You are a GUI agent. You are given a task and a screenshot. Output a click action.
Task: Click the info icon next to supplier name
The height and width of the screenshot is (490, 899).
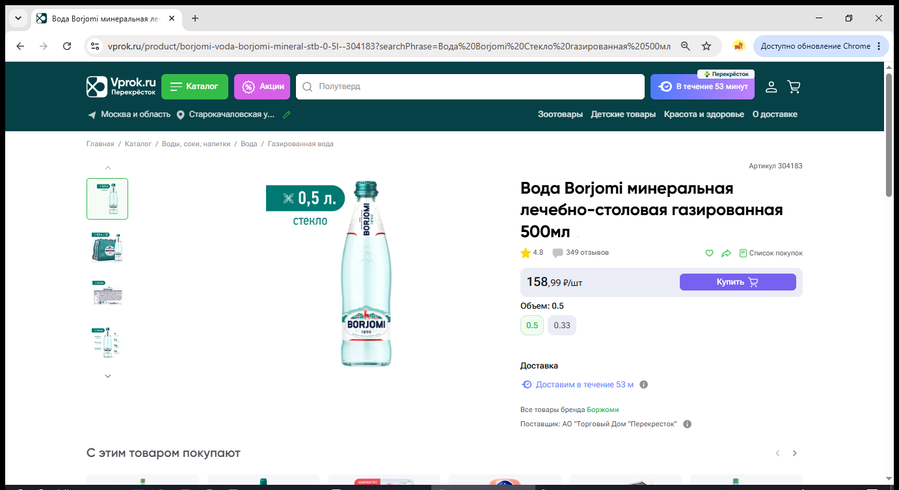pyautogui.click(x=688, y=424)
